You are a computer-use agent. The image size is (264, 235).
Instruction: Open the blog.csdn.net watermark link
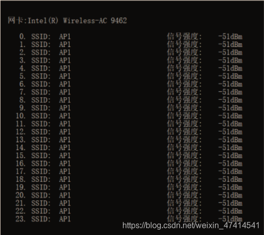click(191, 225)
